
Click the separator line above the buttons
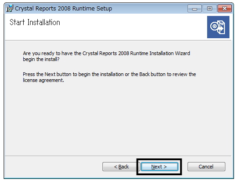click(118, 156)
